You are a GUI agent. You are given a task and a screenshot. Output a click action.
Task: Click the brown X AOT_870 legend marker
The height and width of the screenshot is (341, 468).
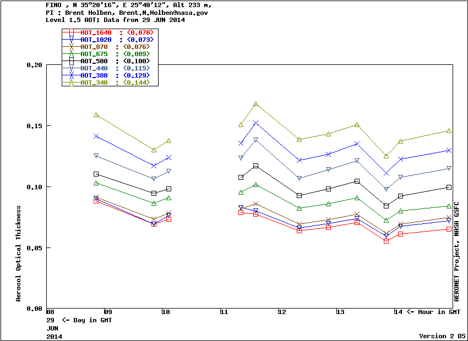coord(71,47)
